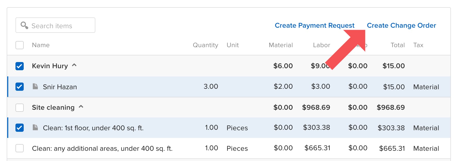
Task: Sort by the Quantity column
Action: 205,45
